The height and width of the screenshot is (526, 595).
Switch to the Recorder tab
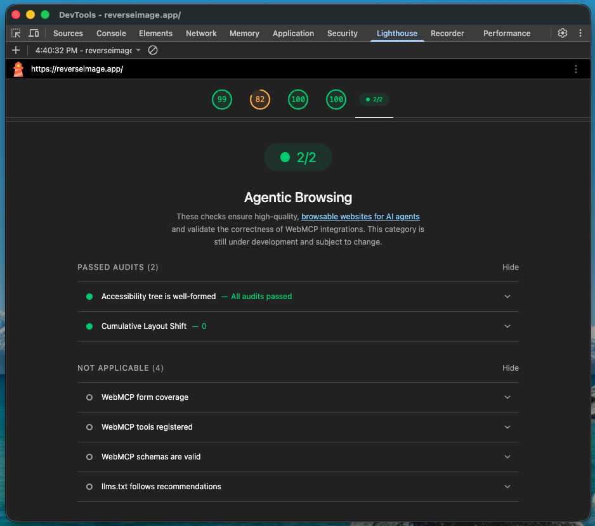(447, 34)
